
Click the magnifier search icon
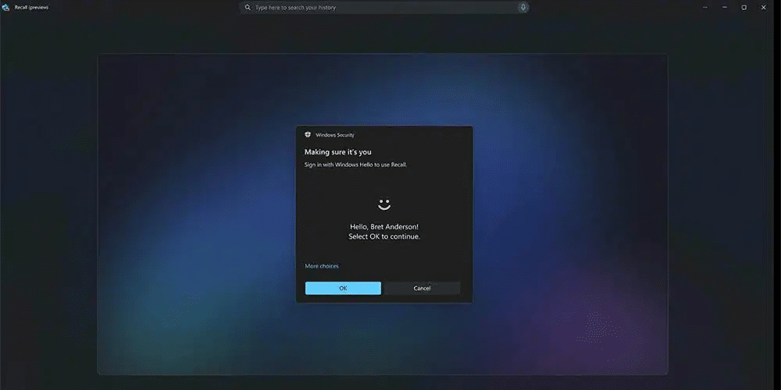[248, 8]
